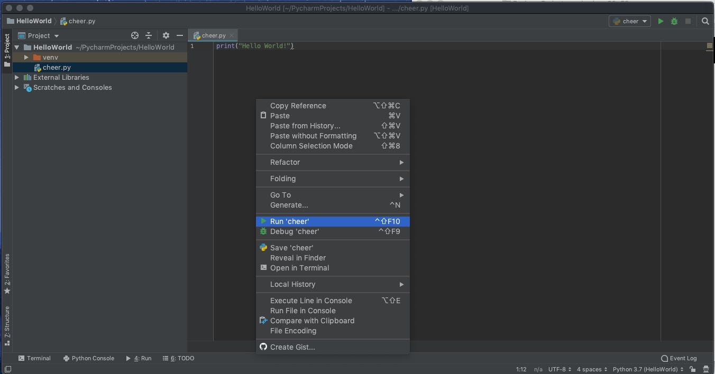The width and height of the screenshot is (715, 374).
Task: Toggle Column Selection Mode
Action: coord(333,146)
